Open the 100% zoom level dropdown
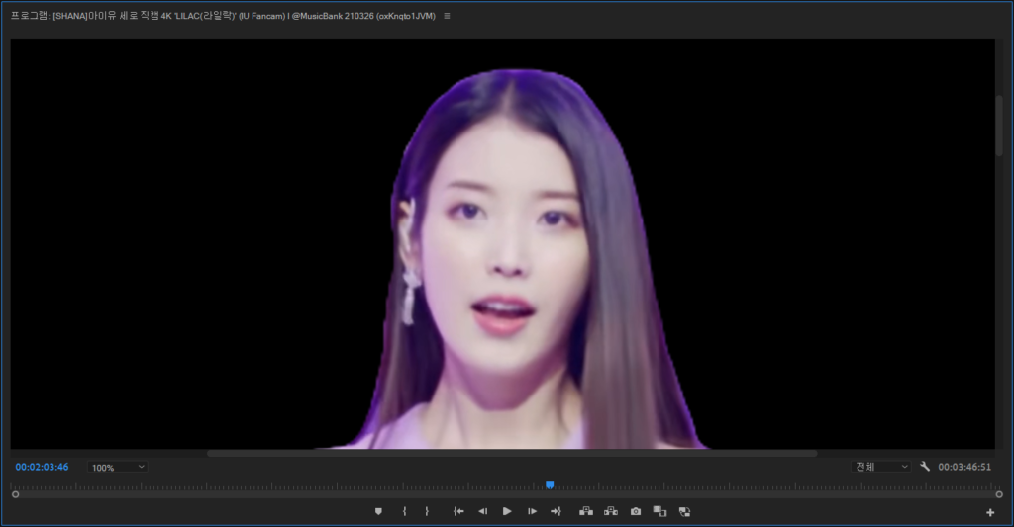The image size is (1014, 527). [117, 467]
